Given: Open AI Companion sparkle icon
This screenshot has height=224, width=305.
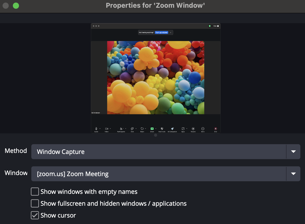Looking at the screenshot, I should pyautogui.click(x=172, y=128).
